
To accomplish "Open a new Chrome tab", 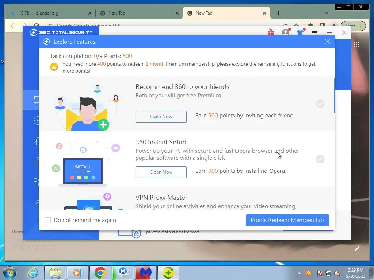I will coord(278,13).
